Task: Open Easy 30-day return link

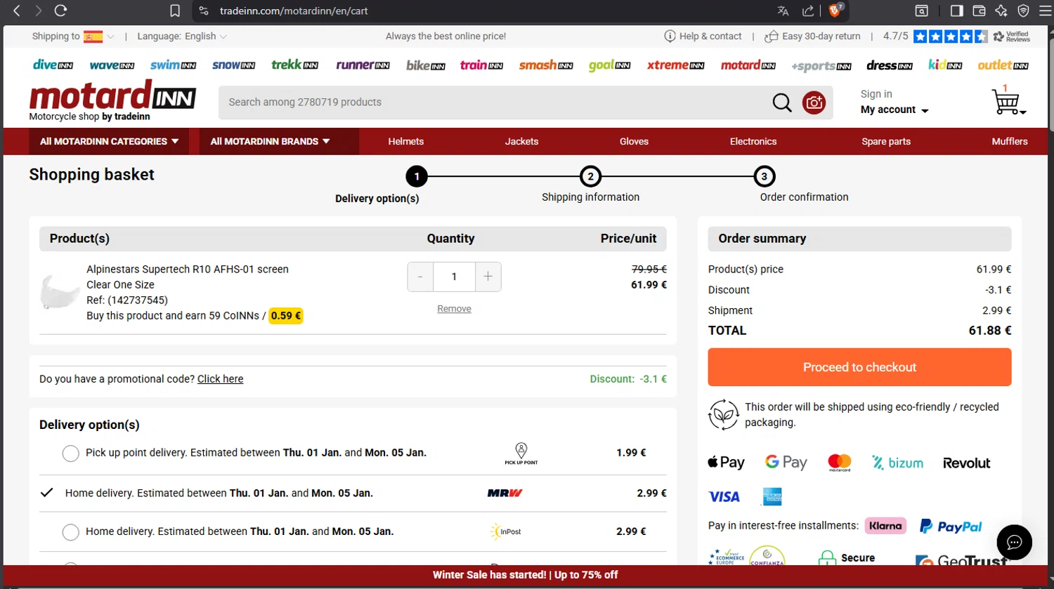Action: pyautogui.click(x=813, y=37)
